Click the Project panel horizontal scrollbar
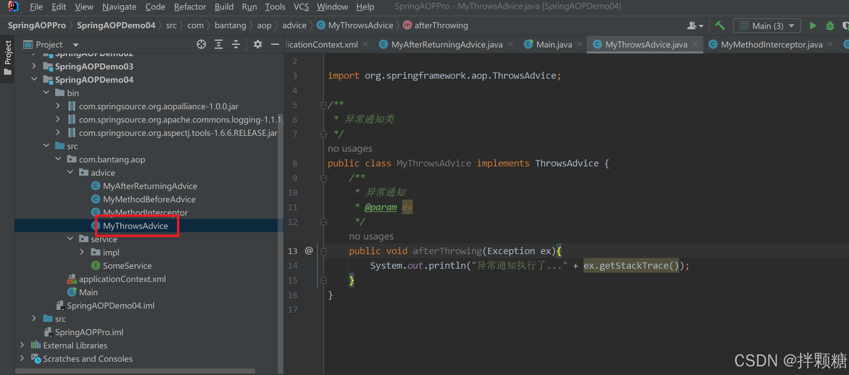Viewport: 849px width, 375px height. coord(135,371)
